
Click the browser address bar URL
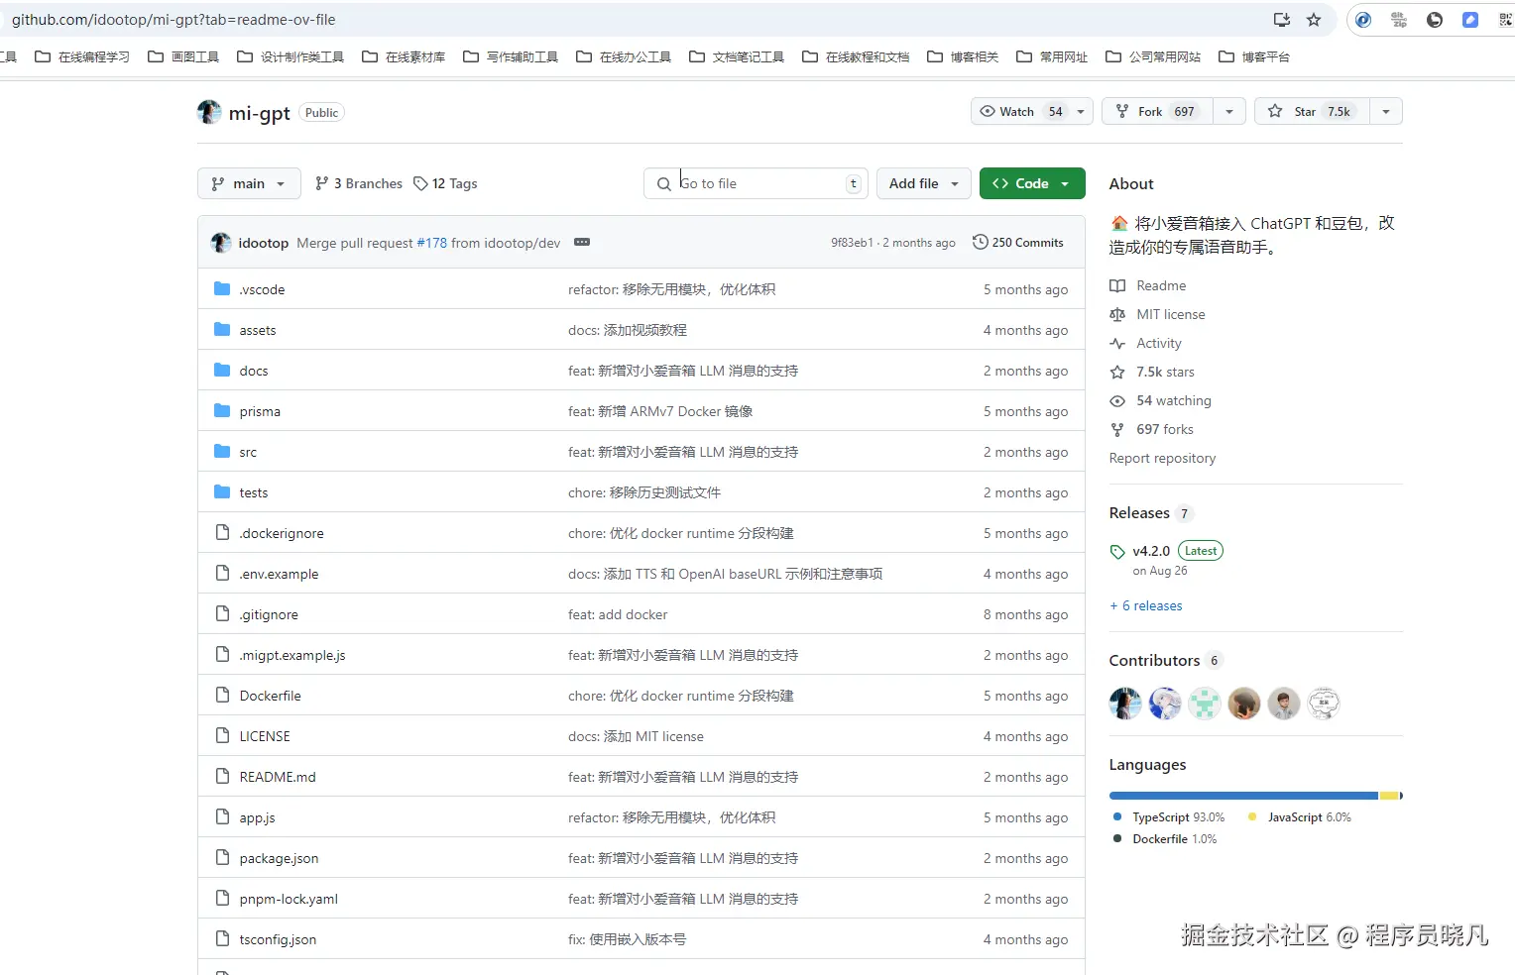174,20
